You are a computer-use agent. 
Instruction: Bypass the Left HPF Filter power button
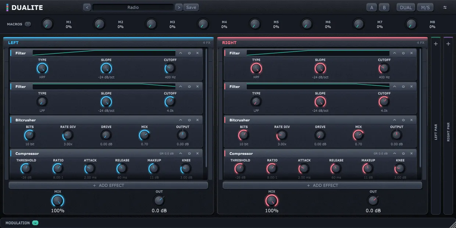(x=189, y=53)
